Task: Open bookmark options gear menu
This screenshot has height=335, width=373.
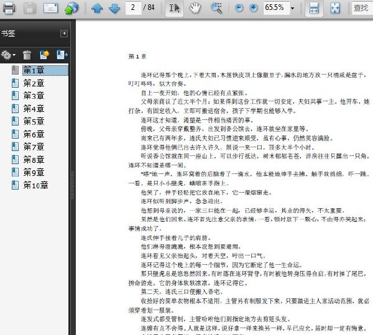Action: point(8,55)
